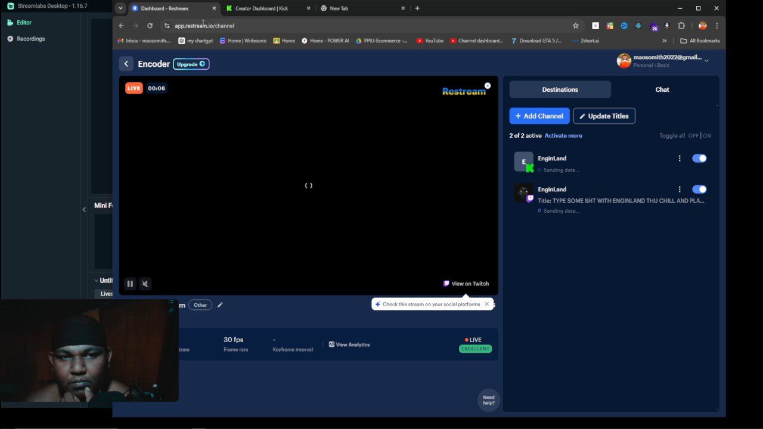Image resolution: width=763 pixels, height=429 pixels.
Task: Close the Creator Dashboard | Kick tab
Action: click(308, 8)
